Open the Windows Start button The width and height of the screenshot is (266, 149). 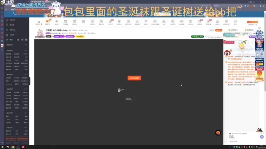click(x=2, y=147)
